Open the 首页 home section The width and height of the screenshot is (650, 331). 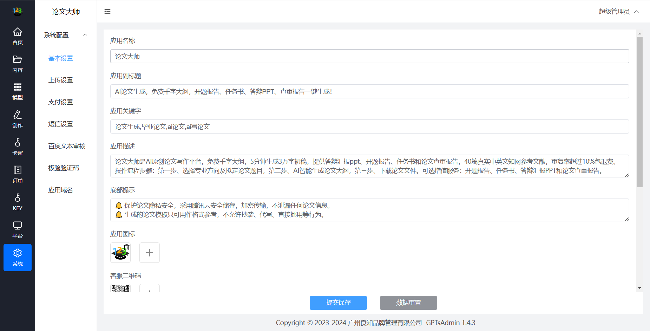pos(18,36)
